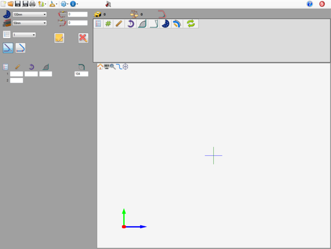Viewport: 331px width, 249px height.
Task: Click the blue die icon in results toolbar
Action: click(165, 24)
